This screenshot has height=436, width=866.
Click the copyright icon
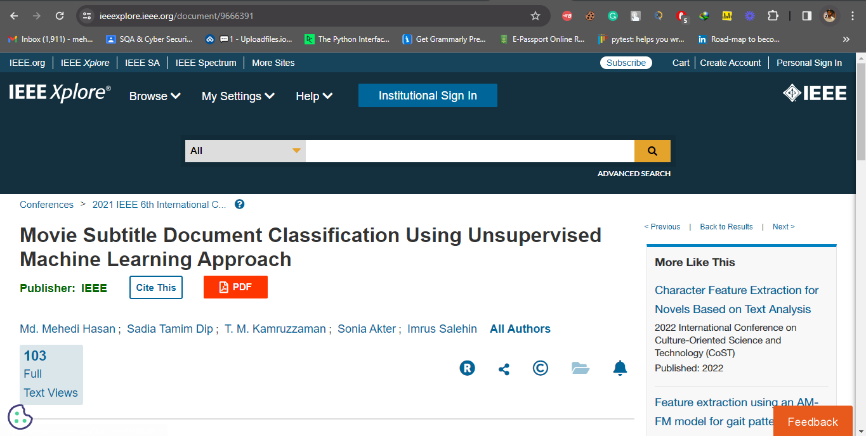click(x=541, y=368)
